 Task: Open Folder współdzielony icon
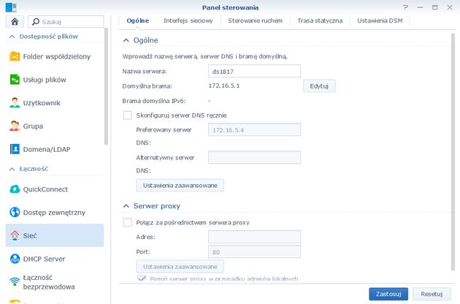click(15, 56)
